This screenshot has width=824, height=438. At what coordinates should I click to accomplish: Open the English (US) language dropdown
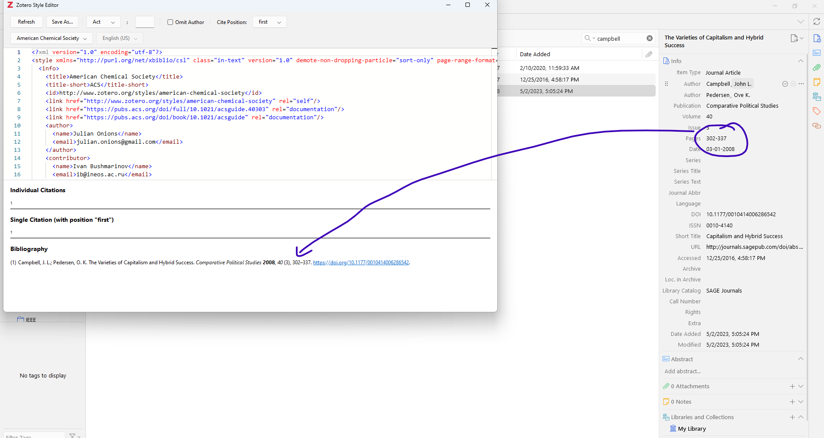point(120,38)
